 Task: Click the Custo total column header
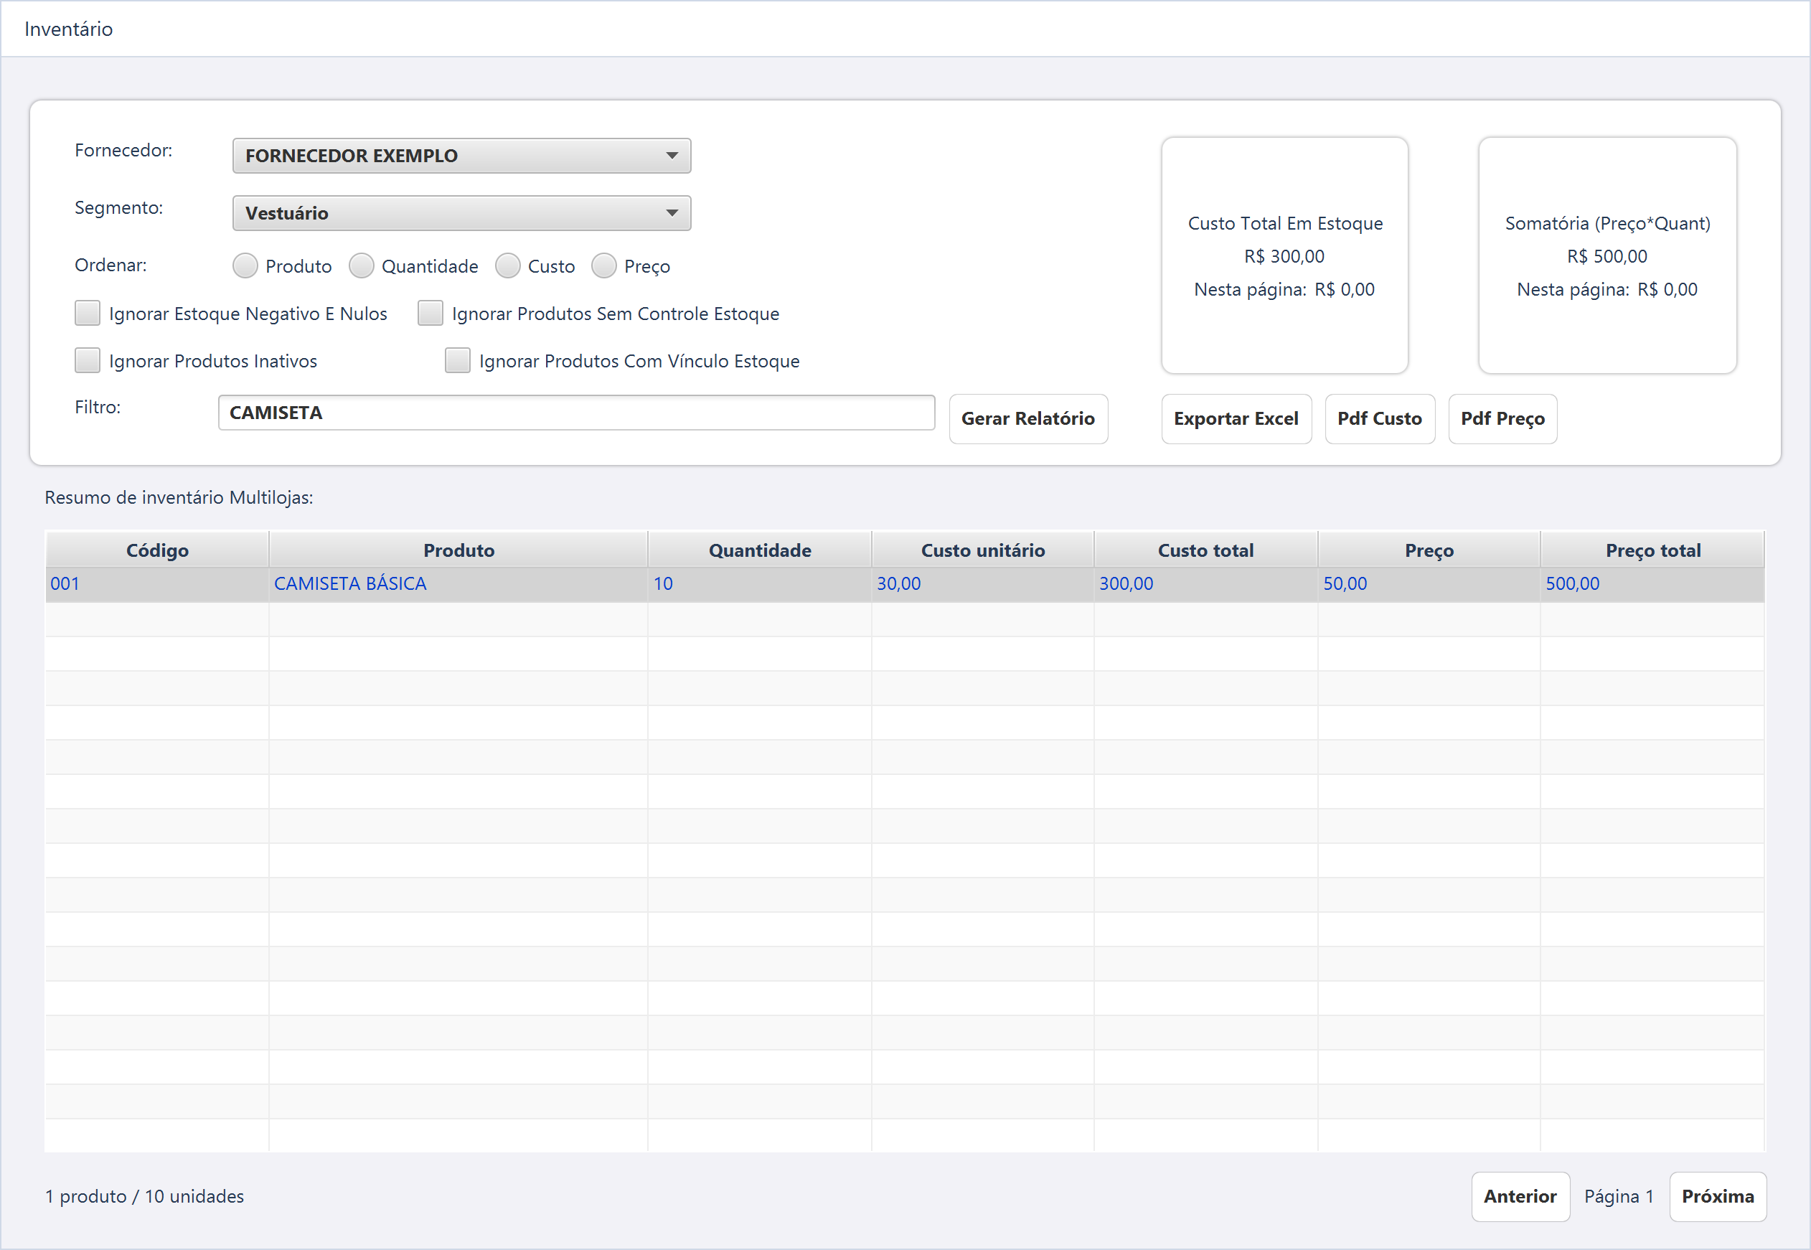(x=1205, y=550)
